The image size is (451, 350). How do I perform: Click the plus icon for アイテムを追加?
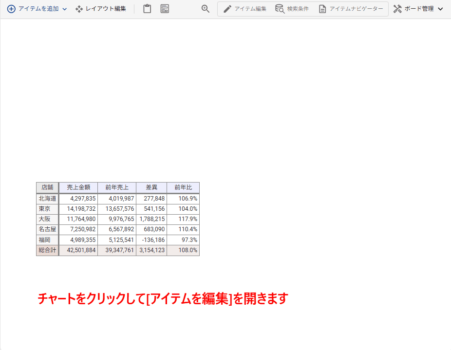(11, 9)
